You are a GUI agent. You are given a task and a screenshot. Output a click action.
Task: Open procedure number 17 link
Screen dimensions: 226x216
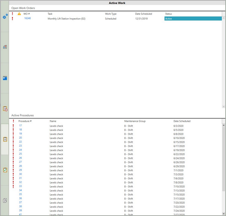point(20,125)
